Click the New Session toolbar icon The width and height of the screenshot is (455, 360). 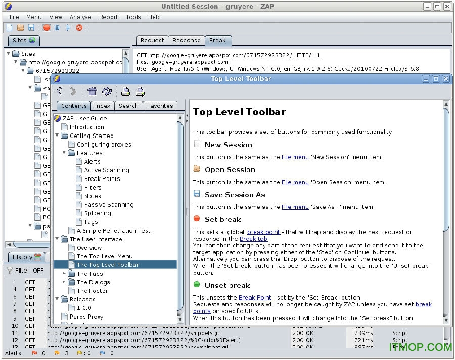click(10, 28)
